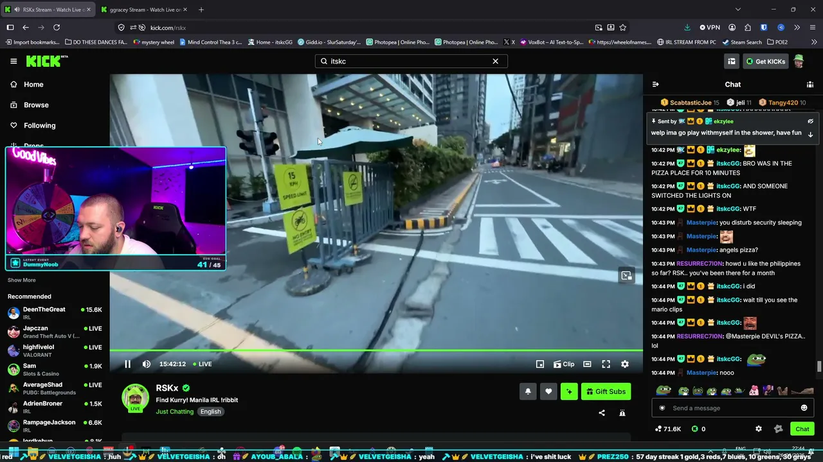Jump to LIVE indicator in player
Screen dimensions: 823x462
203,364
